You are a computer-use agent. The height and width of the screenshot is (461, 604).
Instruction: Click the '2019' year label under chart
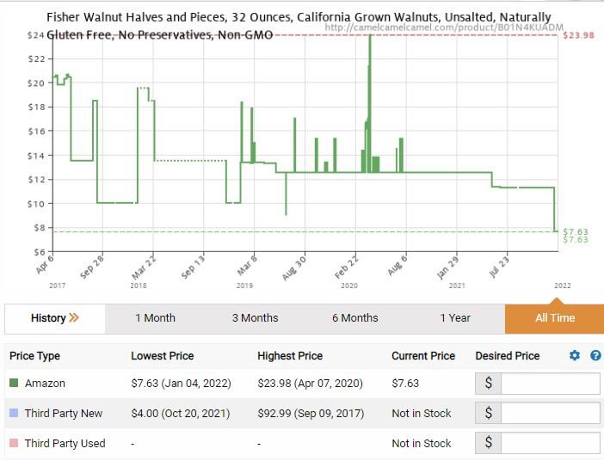point(244,286)
